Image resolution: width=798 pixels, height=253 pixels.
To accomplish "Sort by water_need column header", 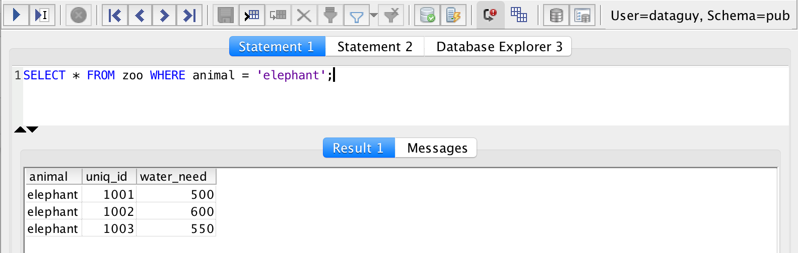I will pos(176,177).
